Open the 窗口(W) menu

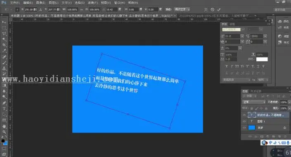coord(119,3)
